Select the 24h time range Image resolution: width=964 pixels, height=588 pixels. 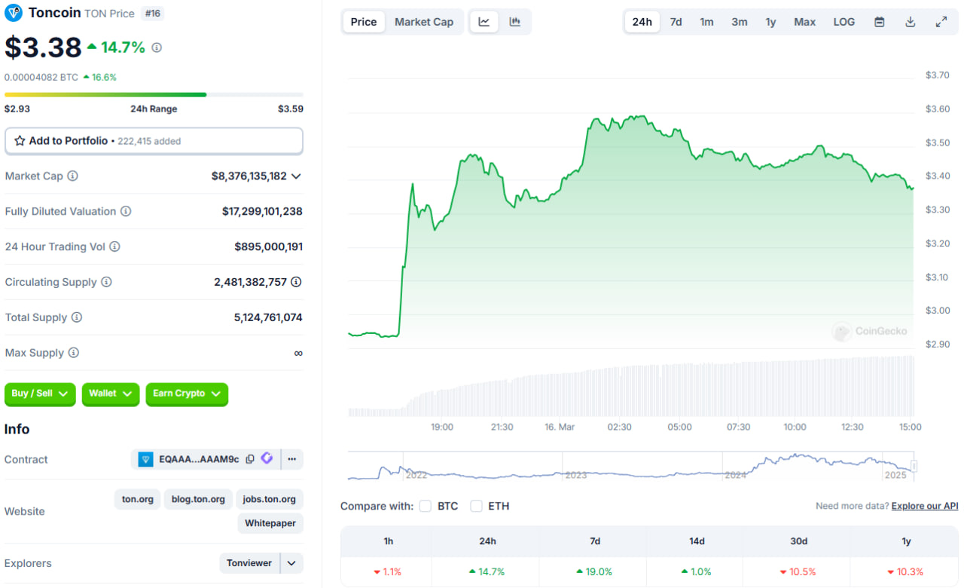click(x=642, y=22)
